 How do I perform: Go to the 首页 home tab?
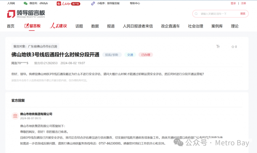11,26
